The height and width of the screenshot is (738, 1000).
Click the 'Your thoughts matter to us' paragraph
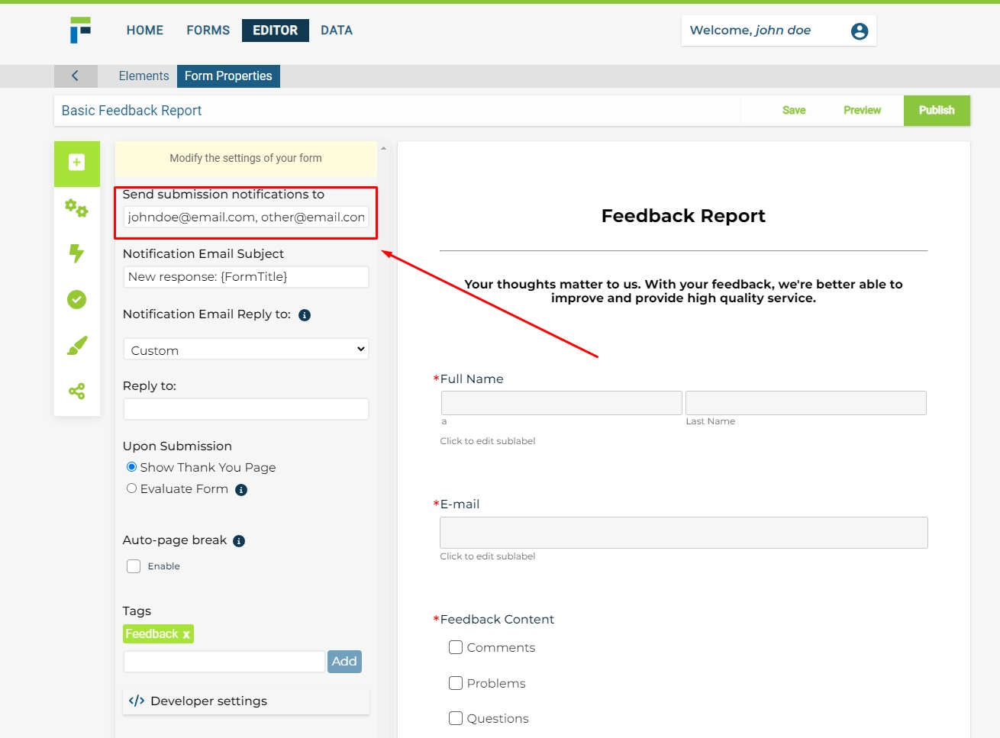(x=683, y=291)
